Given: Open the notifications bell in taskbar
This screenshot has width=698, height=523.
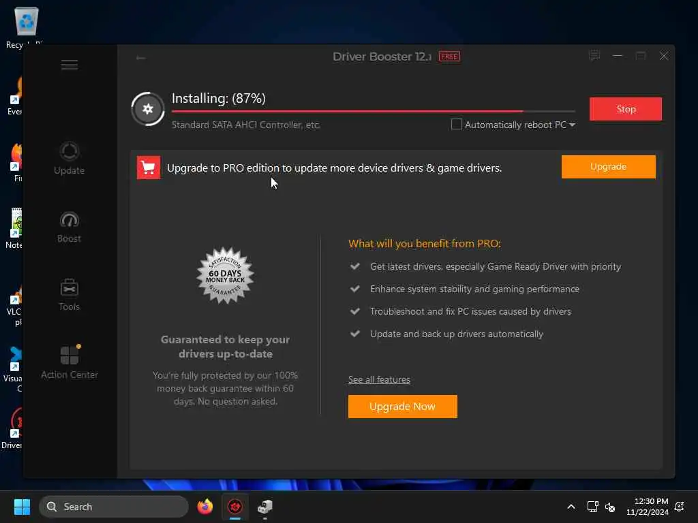Looking at the screenshot, I should click(680, 507).
